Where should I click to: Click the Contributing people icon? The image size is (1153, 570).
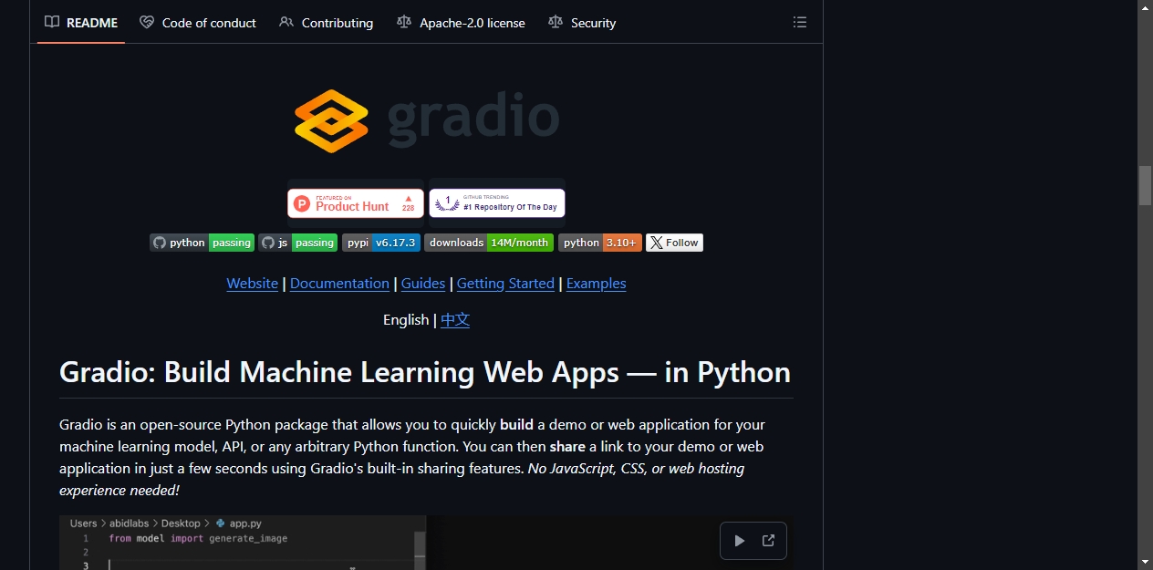286,23
